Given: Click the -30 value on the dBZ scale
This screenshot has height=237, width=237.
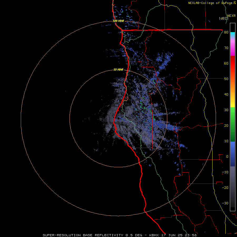Looking at the screenshot, I should (225, 203).
